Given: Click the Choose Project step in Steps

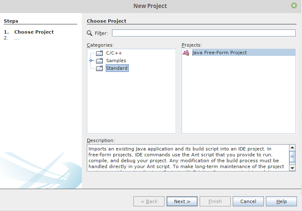Looking at the screenshot, I should [34, 32].
